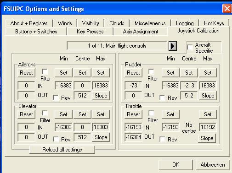Set the Elevator Min value
Screen dimensions: 232x173
pyautogui.click(x=63, y=114)
